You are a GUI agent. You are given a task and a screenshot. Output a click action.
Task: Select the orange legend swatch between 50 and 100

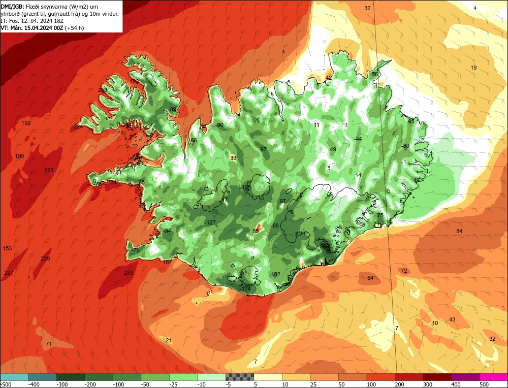pyautogui.click(x=353, y=377)
